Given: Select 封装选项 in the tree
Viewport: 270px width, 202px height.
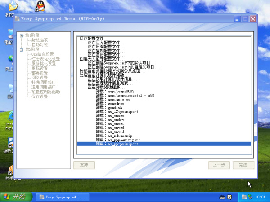Looking at the screenshot, I should pos(40,40).
